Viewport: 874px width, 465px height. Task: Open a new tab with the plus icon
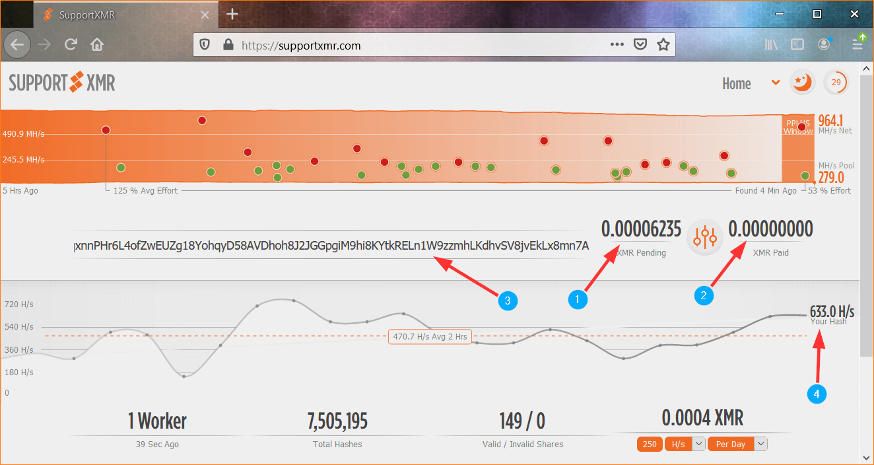[232, 15]
